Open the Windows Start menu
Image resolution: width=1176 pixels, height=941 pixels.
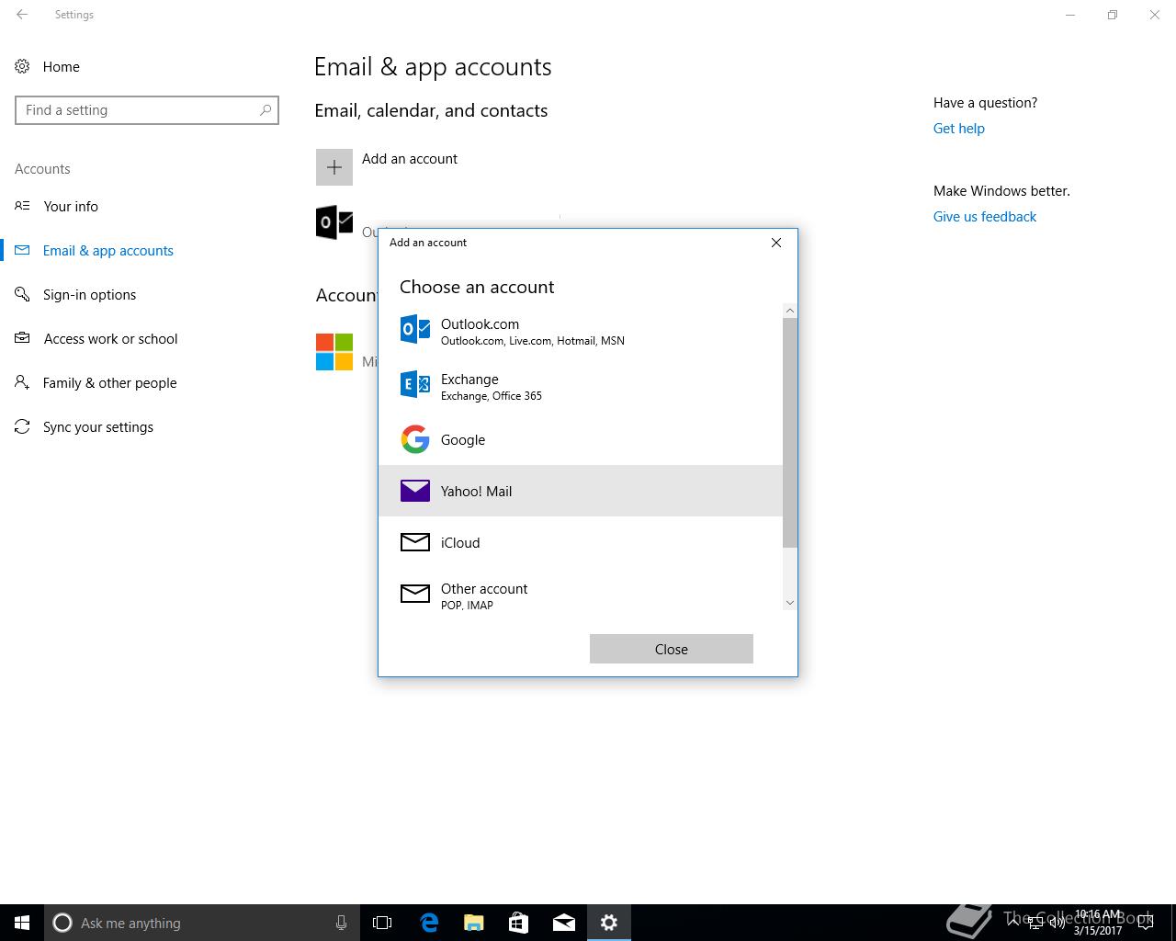(22, 923)
